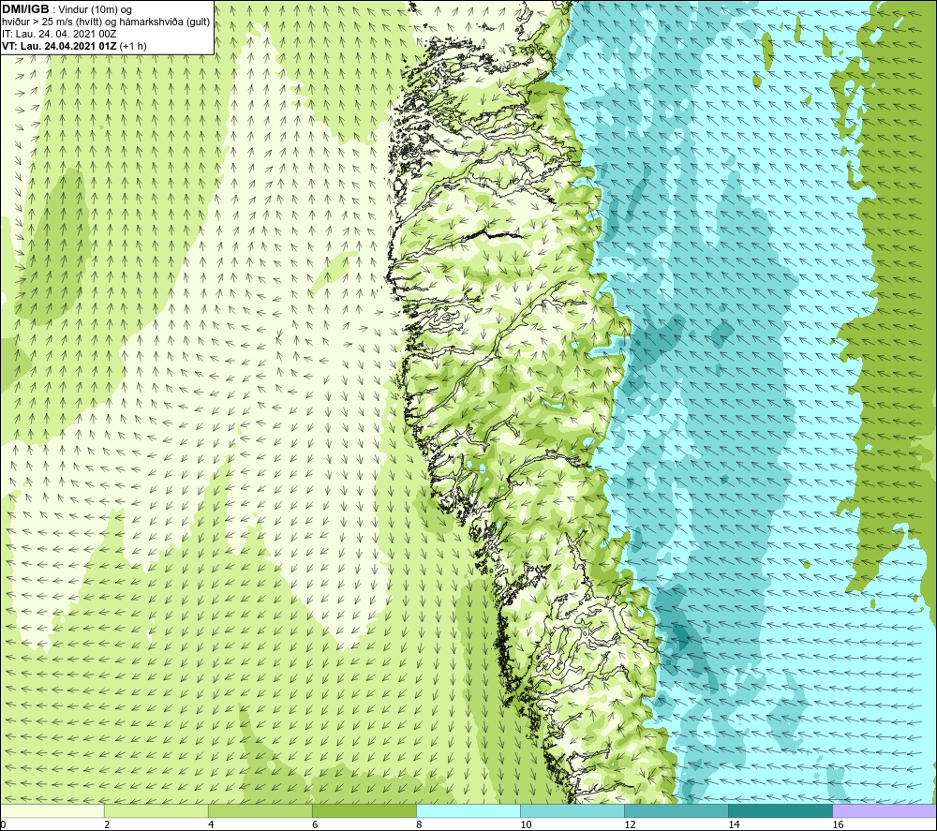
Task: Click the scale label '10'
Action: tap(526, 824)
